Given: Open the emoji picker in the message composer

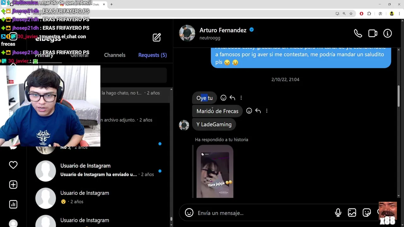Looking at the screenshot, I should click(x=189, y=213).
